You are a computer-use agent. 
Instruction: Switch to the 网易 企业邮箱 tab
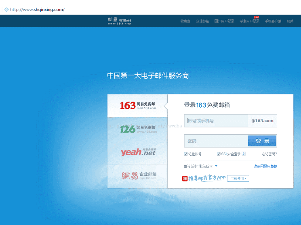137,176
